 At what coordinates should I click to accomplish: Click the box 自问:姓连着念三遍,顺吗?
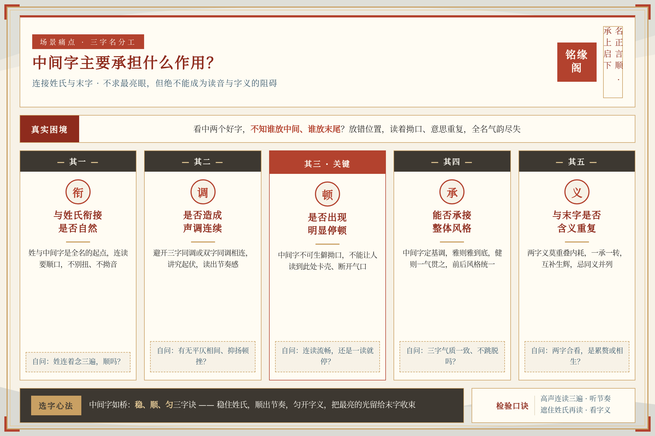coord(78,362)
